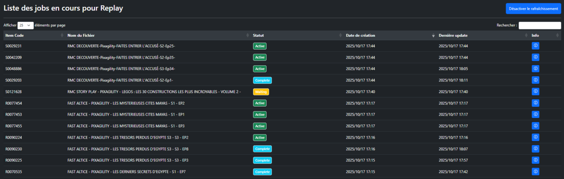Image resolution: width=564 pixels, height=179 pixels.
Task: Sort by Dernière update column
Action: tap(483, 36)
